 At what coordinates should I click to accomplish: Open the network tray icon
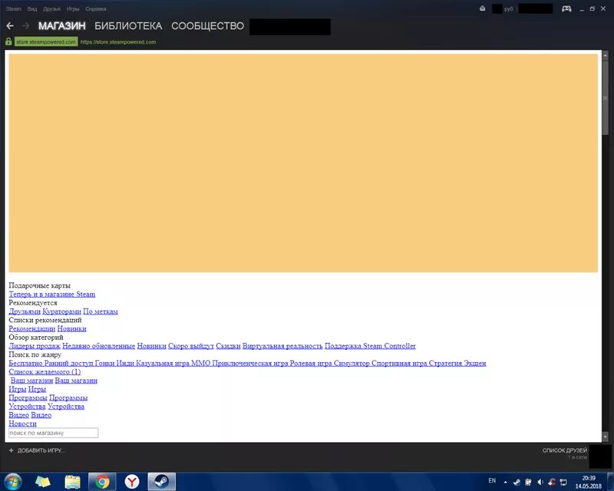[x=563, y=482]
